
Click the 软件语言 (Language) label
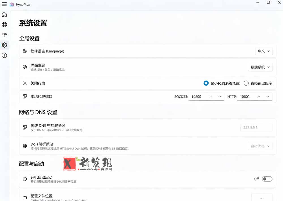(x=47, y=51)
